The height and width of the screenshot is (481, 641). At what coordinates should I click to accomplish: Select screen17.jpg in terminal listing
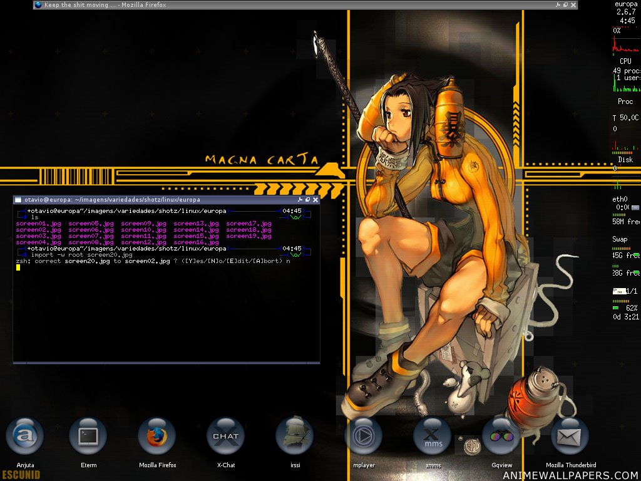249,224
